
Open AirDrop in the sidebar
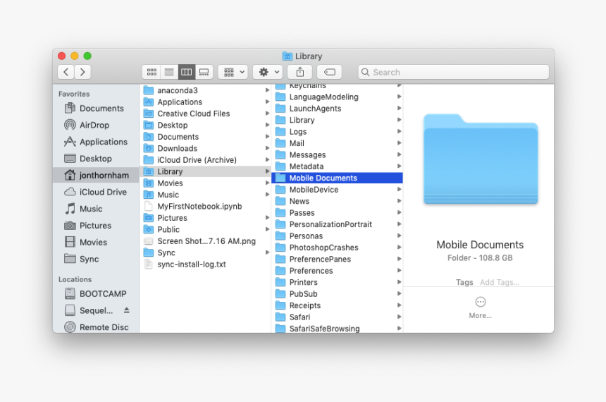point(95,125)
